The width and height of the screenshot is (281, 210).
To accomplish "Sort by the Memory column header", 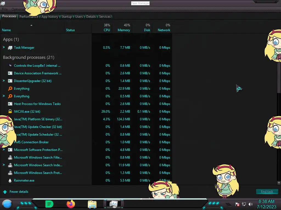I will 122,28.
